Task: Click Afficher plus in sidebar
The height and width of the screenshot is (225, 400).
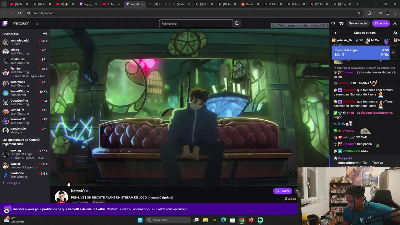Action: coord(11,183)
